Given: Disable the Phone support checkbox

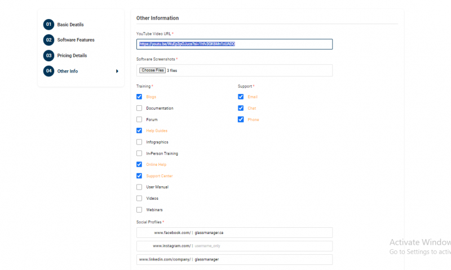Looking at the screenshot, I should pyautogui.click(x=241, y=119).
